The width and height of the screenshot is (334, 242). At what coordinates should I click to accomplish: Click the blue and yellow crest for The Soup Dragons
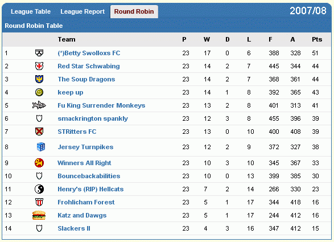(x=39, y=79)
